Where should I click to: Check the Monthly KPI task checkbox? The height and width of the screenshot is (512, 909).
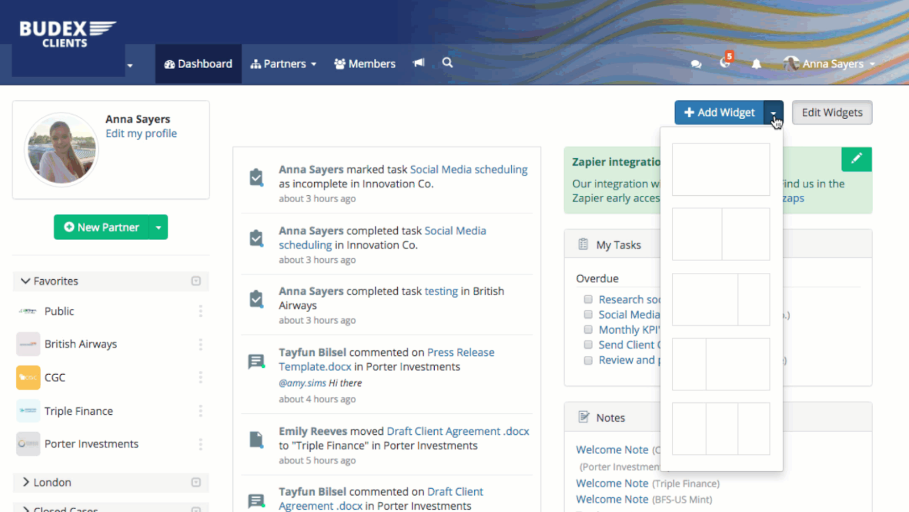(x=588, y=330)
